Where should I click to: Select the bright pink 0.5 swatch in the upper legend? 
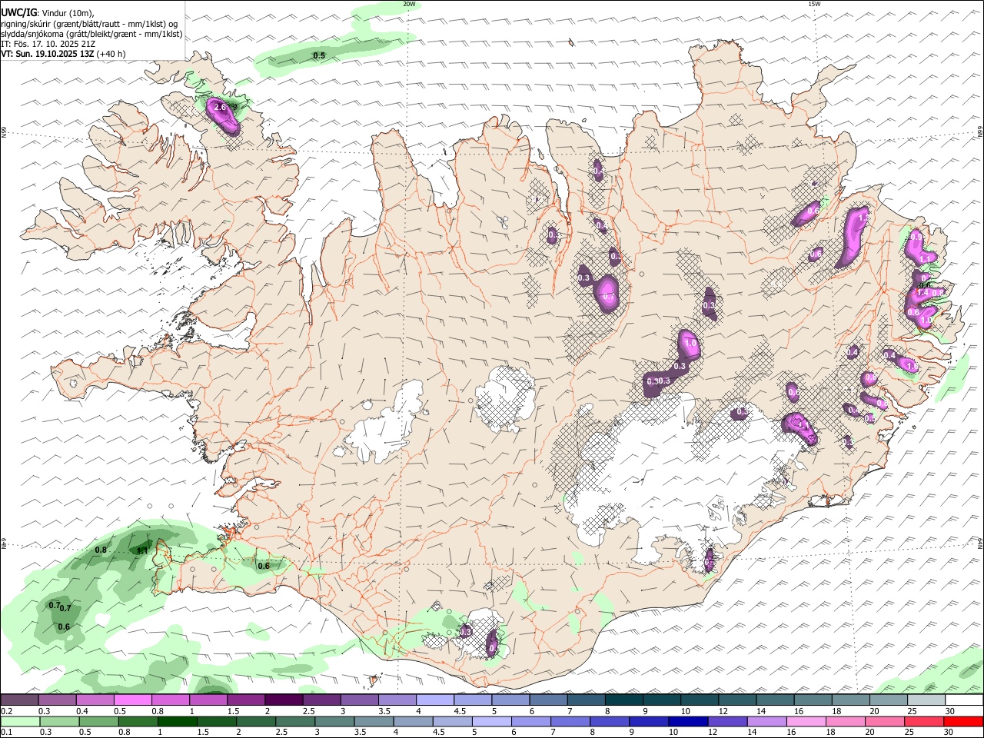click(132, 700)
